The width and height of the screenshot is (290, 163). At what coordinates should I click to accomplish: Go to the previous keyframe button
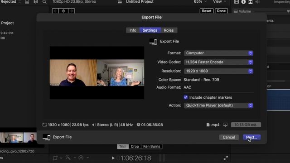click(x=55, y=11)
